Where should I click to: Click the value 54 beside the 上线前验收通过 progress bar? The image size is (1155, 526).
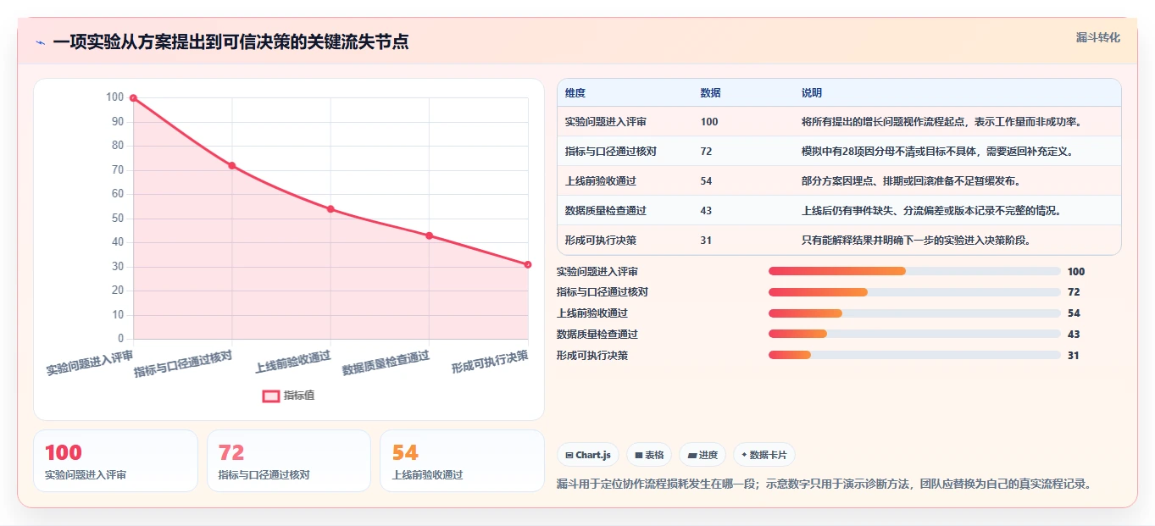[x=1074, y=313]
